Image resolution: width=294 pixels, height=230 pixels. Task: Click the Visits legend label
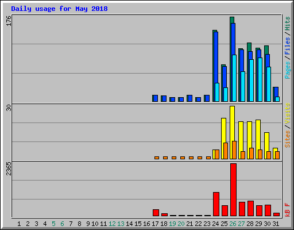click(288, 114)
